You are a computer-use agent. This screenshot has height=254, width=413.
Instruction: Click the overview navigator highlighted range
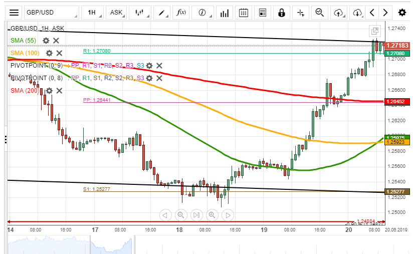112,244
